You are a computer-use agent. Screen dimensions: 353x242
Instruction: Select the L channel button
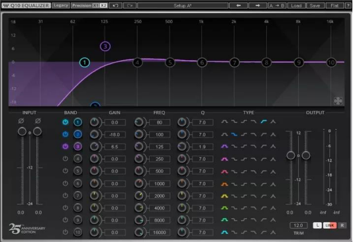click(x=317, y=225)
